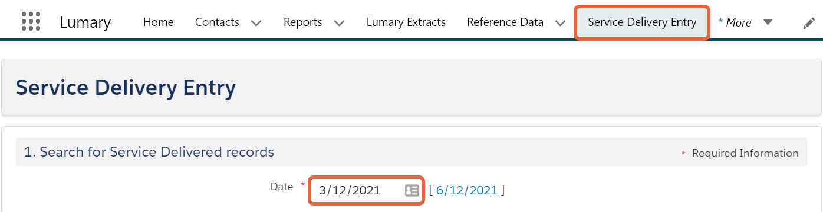
Task: Click the Service Delivery Entry page heading
Action: point(126,88)
